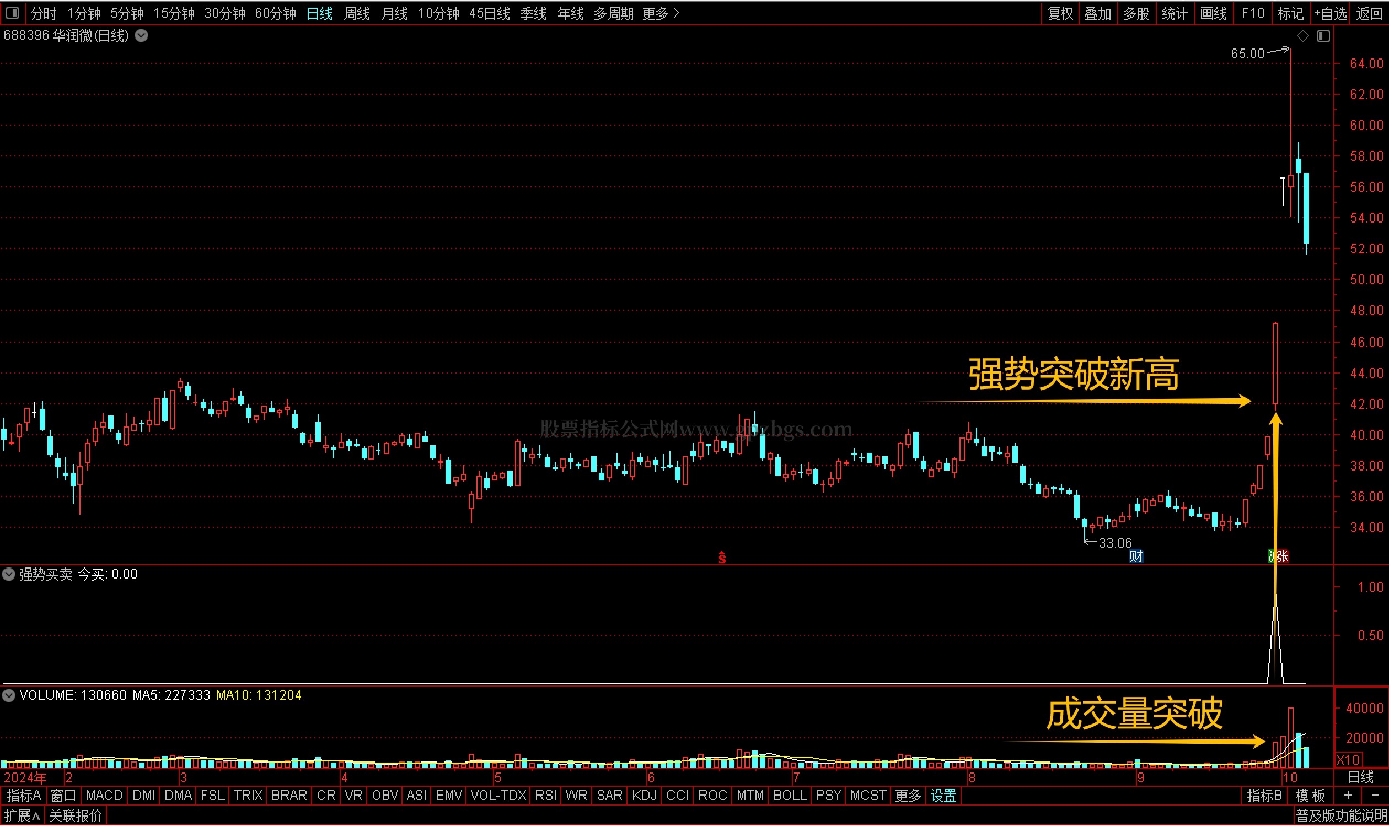This screenshot has width=1389, height=827.
Task: Click the diamond icon above price axis
Action: [x=1302, y=36]
